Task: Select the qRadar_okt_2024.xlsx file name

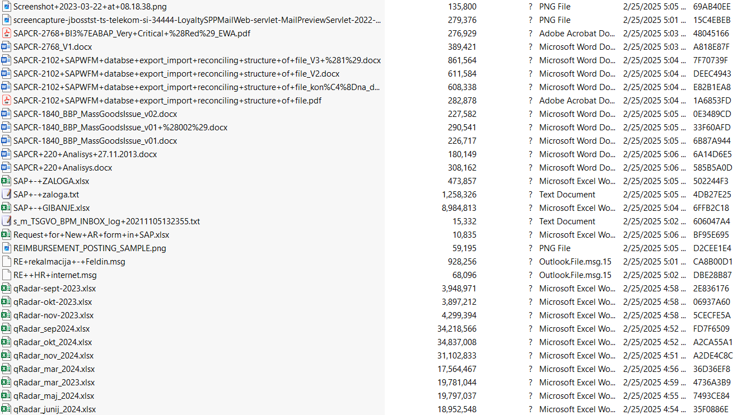Action: pos(53,342)
